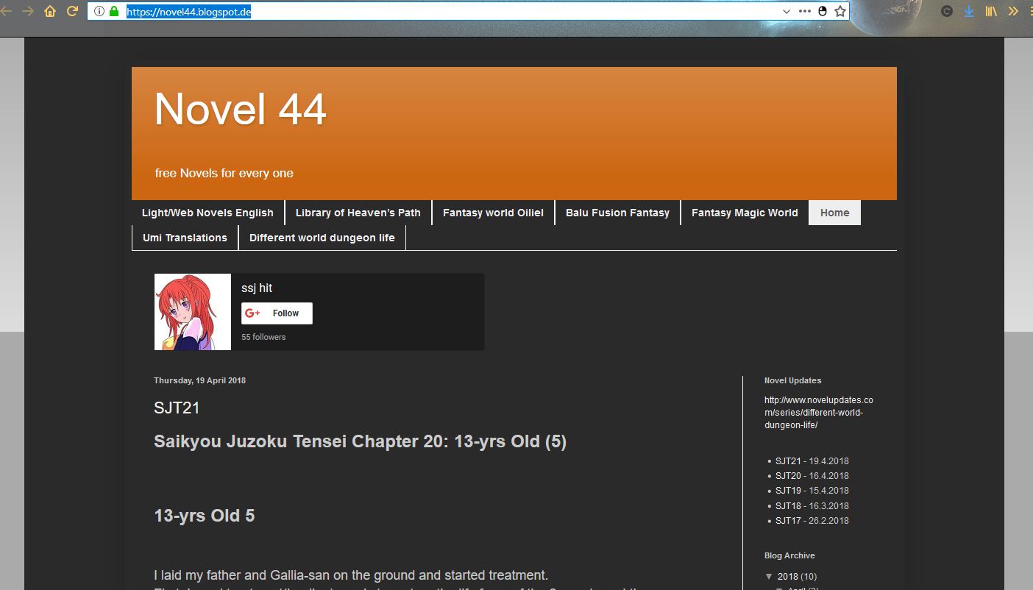Click the Thursday, 19 April 2018 date header
1033x590 pixels.
pos(199,380)
